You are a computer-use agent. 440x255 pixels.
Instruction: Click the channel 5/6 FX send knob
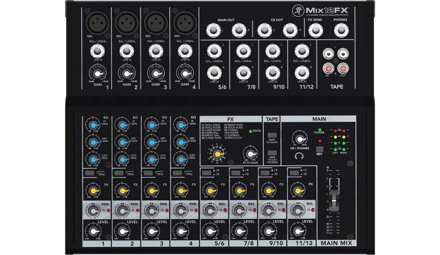(x=210, y=191)
